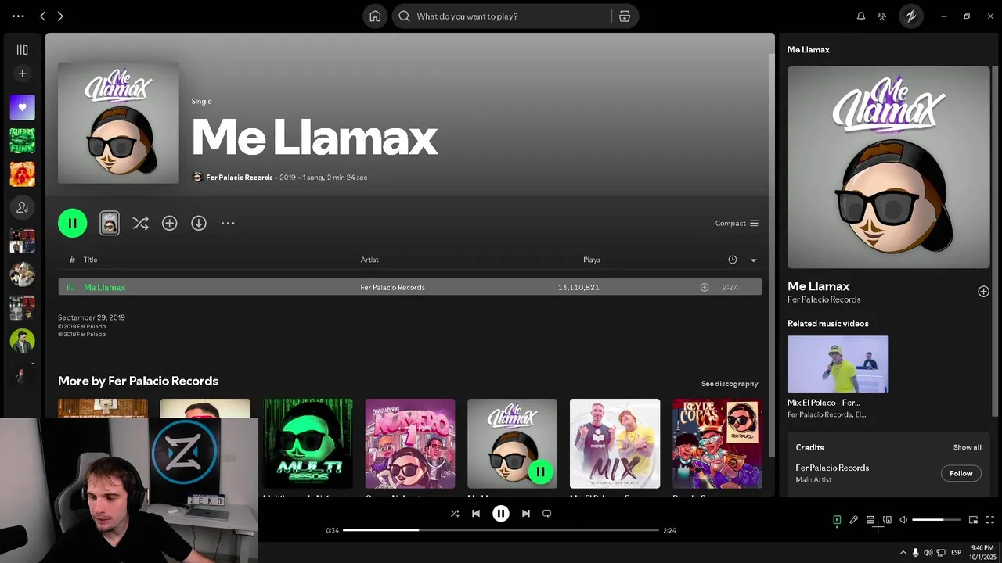
Task: Enter full screen mode icon
Action: tap(989, 520)
